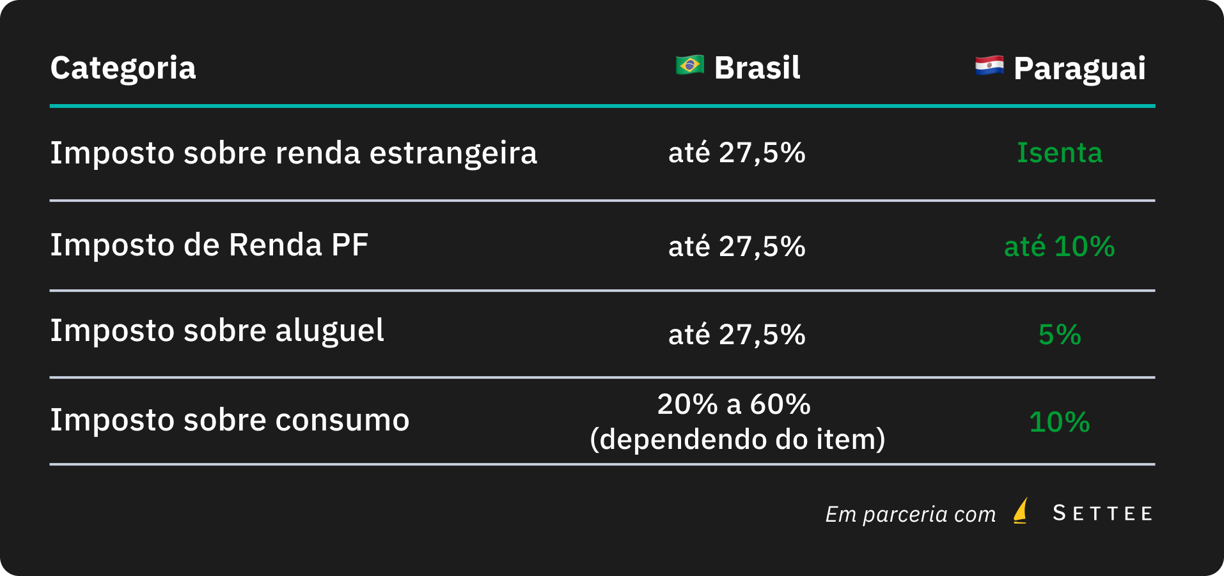Click the green 'Isenta' value

[1060, 153]
